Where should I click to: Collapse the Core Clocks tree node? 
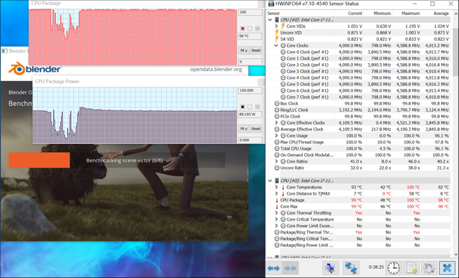pyautogui.click(x=276, y=46)
